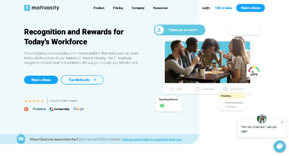Open the Capterra reviews logo
Screen dimensions: 289x156
click(x=39, y=109)
